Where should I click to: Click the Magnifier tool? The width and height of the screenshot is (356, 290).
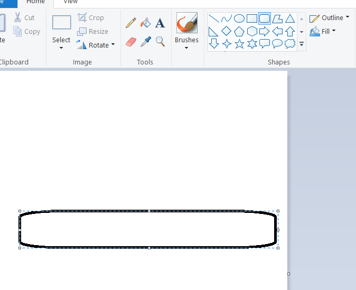(160, 42)
